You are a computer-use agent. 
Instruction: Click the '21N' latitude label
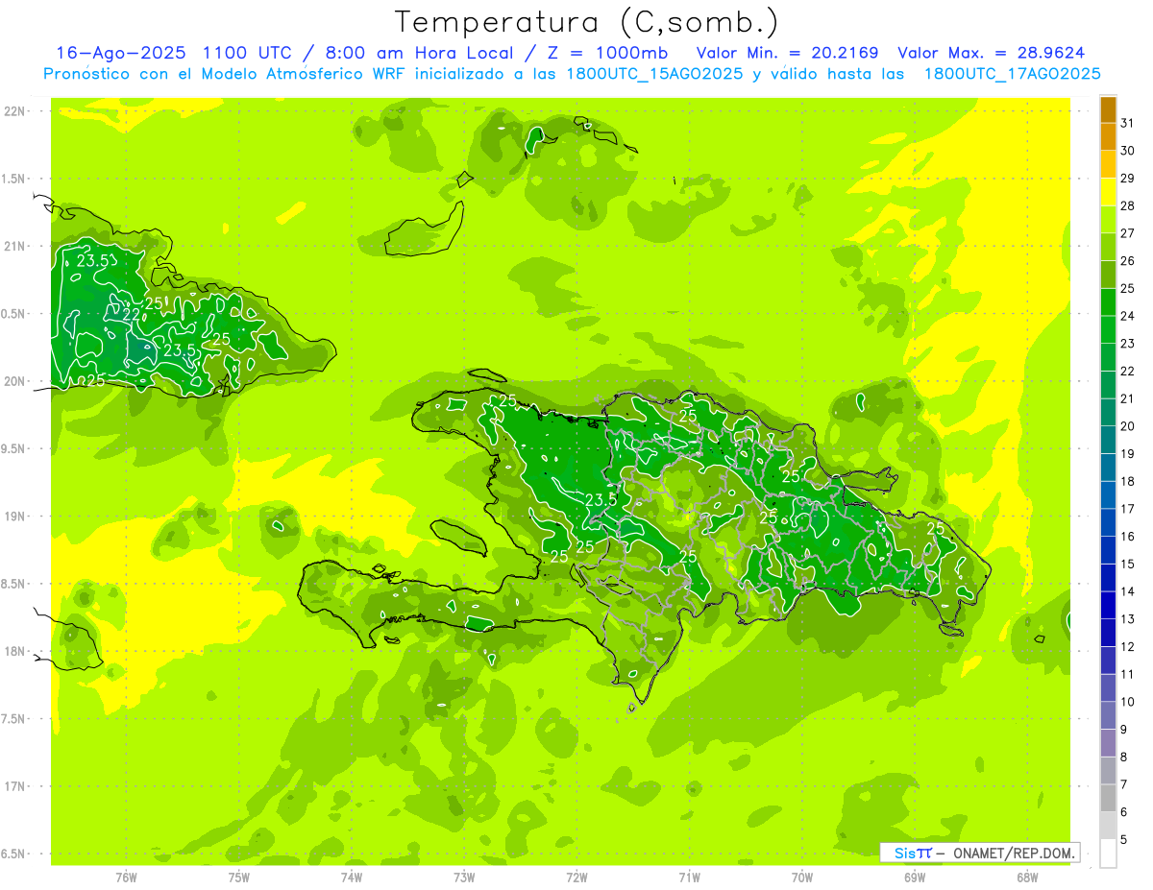[x=14, y=247]
